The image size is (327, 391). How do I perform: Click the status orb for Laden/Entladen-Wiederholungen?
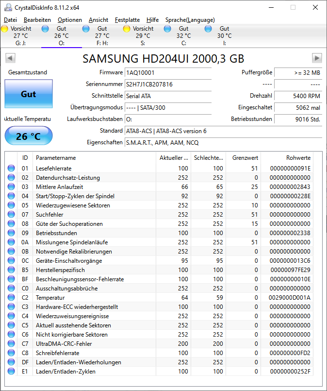(11, 362)
